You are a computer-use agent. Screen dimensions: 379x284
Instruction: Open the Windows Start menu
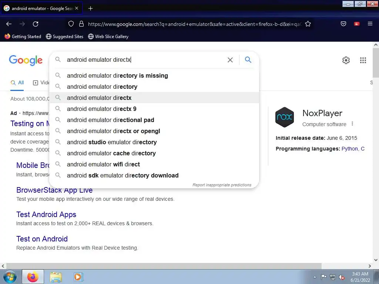[x=10, y=277]
